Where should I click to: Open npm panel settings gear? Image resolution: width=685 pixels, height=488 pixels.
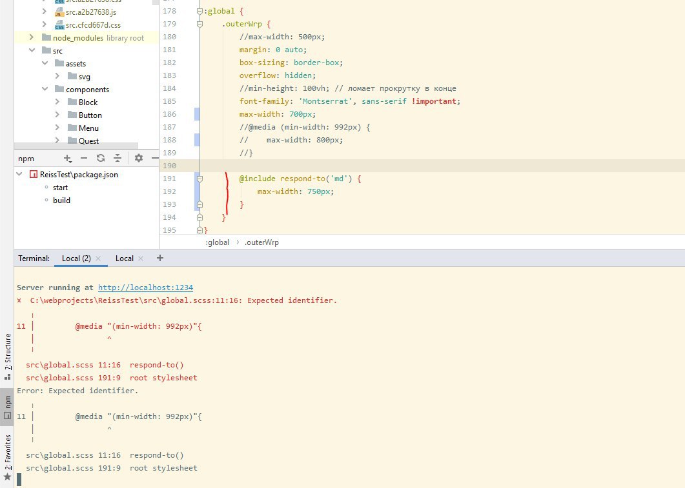coord(139,159)
